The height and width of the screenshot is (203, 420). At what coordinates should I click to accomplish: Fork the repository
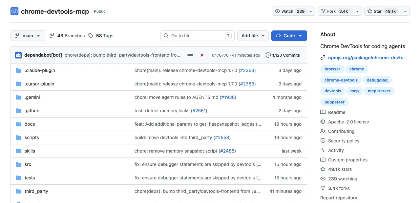[335, 11]
